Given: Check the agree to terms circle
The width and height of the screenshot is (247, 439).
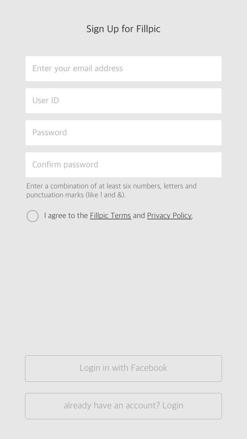Looking at the screenshot, I should pos(33,216).
